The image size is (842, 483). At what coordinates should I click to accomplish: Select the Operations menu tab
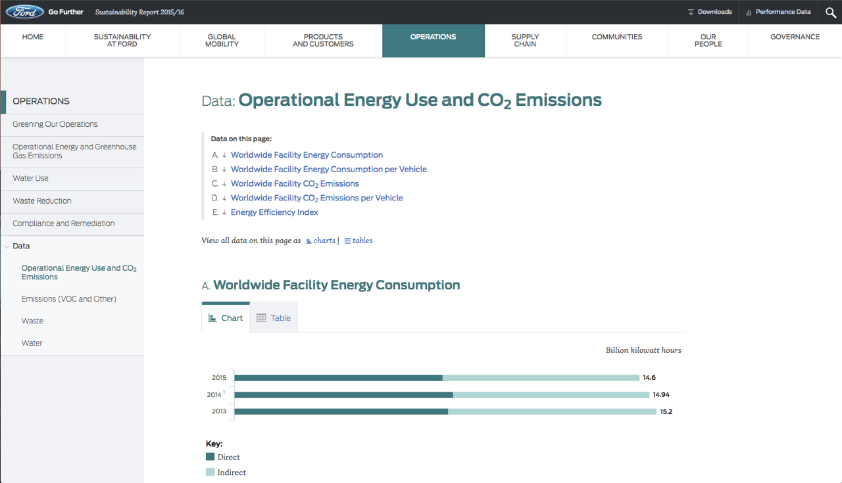[433, 41]
